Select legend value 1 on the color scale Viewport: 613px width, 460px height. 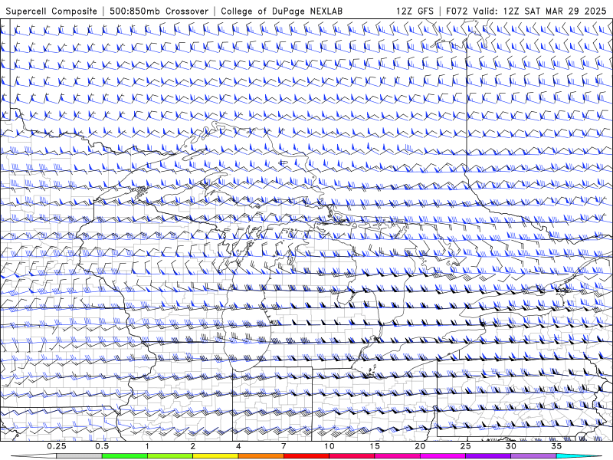147,446
